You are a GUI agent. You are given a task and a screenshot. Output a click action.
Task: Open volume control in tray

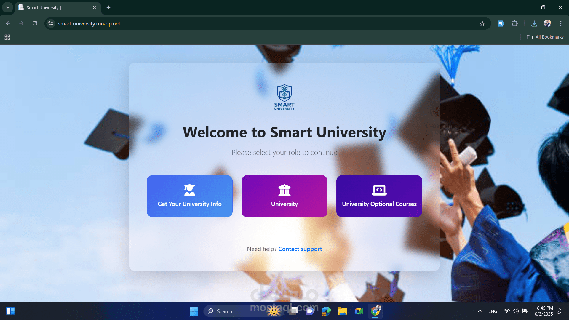click(x=516, y=311)
